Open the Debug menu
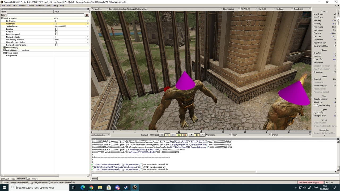 55,6
